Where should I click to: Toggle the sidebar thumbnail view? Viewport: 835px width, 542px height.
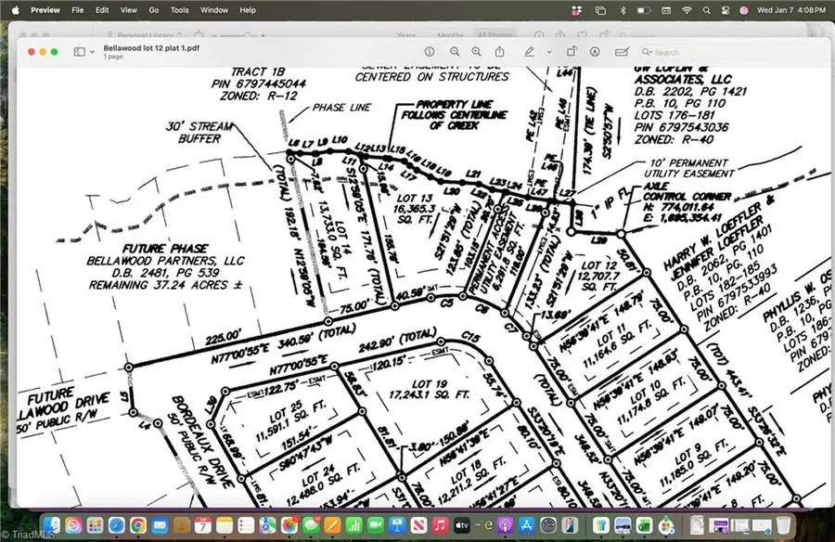pyautogui.click(x=78, y=51)
